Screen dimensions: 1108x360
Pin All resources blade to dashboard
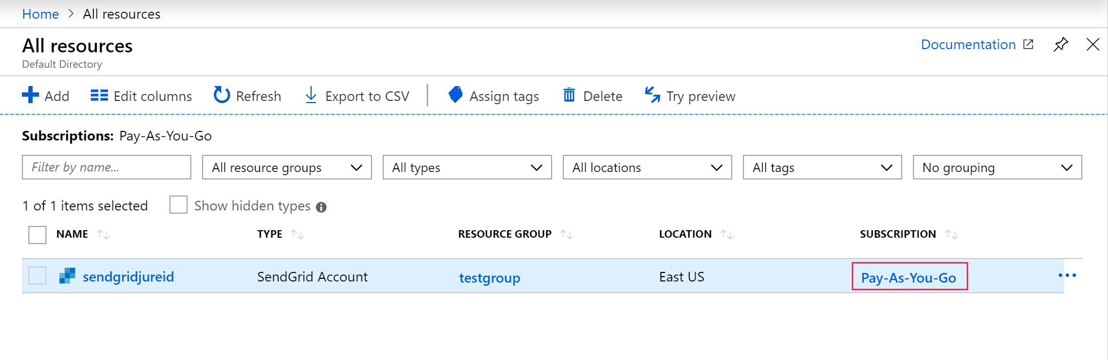point(1060,44)
